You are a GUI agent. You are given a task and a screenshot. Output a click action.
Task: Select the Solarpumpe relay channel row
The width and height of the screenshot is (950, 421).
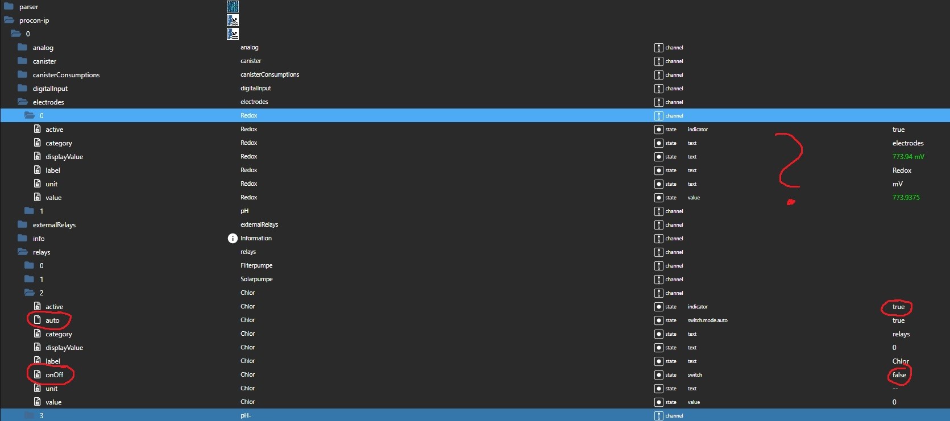pyautogui.click(x=475, y=279)
